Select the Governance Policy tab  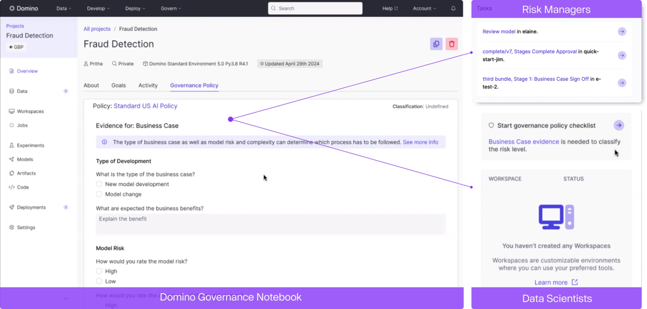pos(194,85)
